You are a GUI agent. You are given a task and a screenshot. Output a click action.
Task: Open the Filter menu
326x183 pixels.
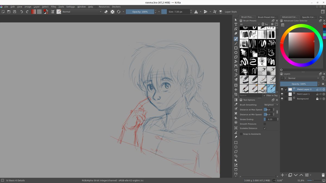pyautogui.click(x=53, y=7)
